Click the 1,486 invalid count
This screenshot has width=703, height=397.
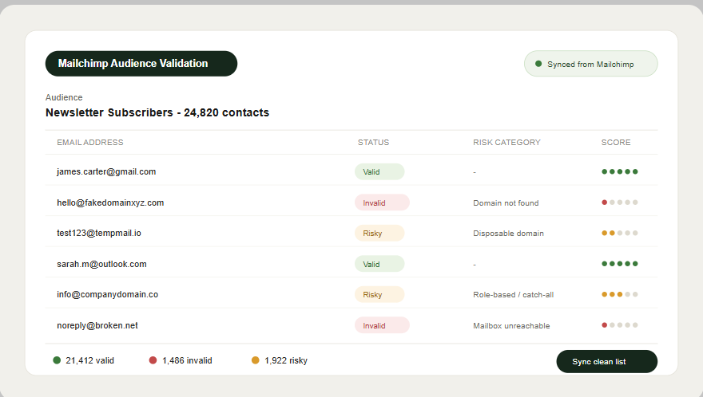[x=187, y=361]
